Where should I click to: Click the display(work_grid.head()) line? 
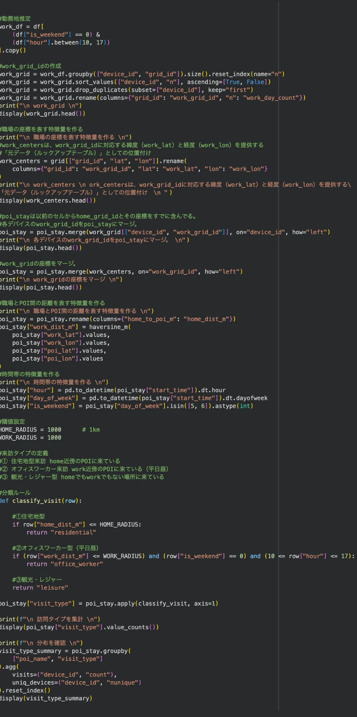pos(43,114)
